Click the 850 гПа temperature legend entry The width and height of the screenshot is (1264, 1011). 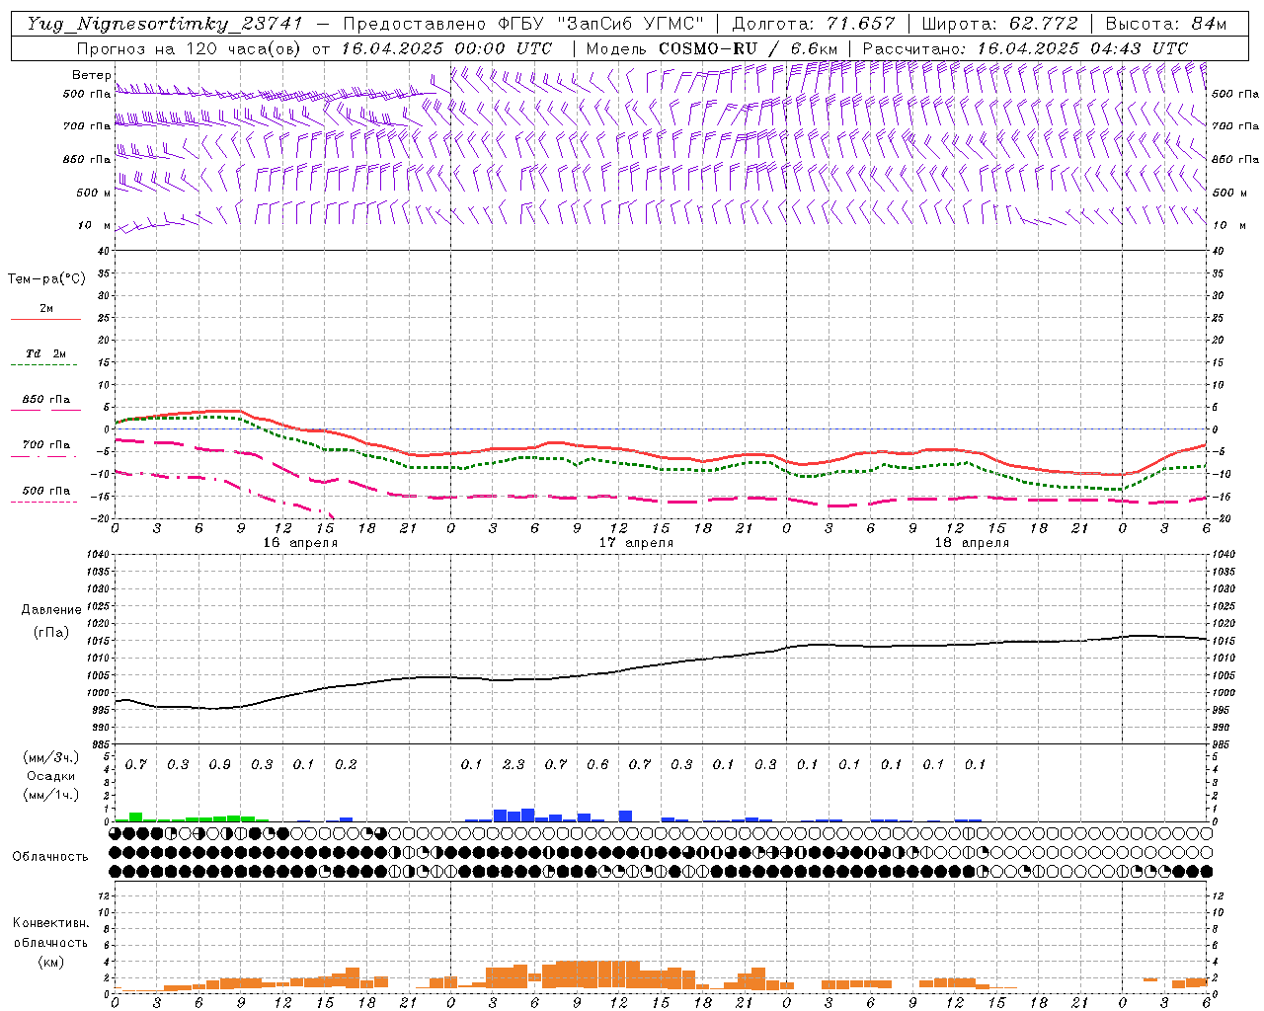point(45,400)
